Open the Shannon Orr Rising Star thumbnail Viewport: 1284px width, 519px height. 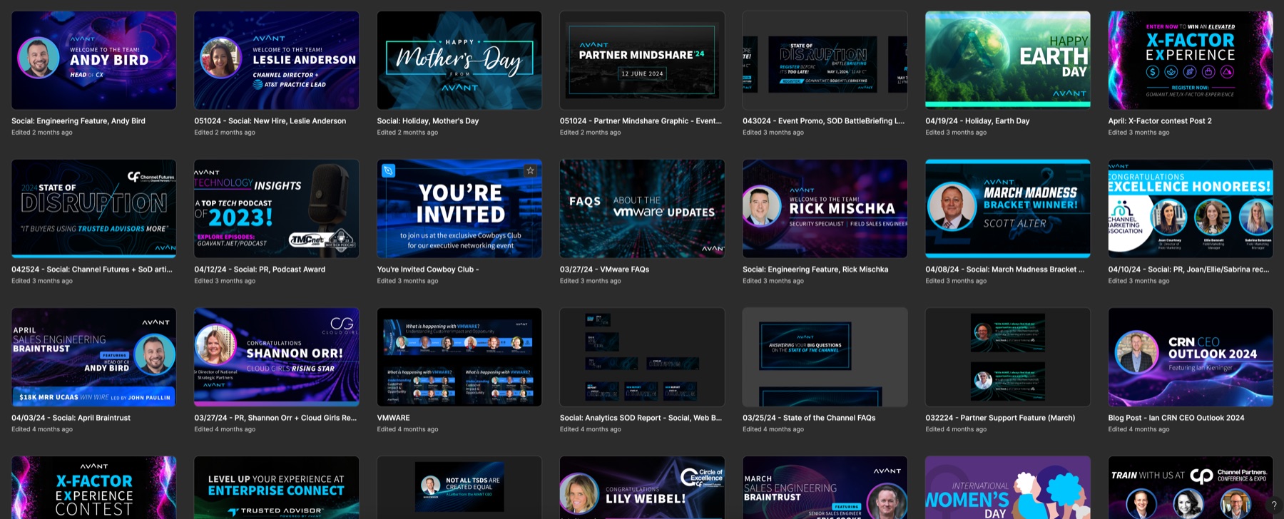pos(277,357)
